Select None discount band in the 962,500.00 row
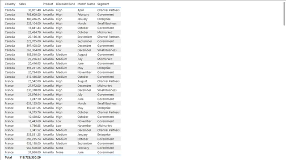286x160 pixels. coord(59,148)
